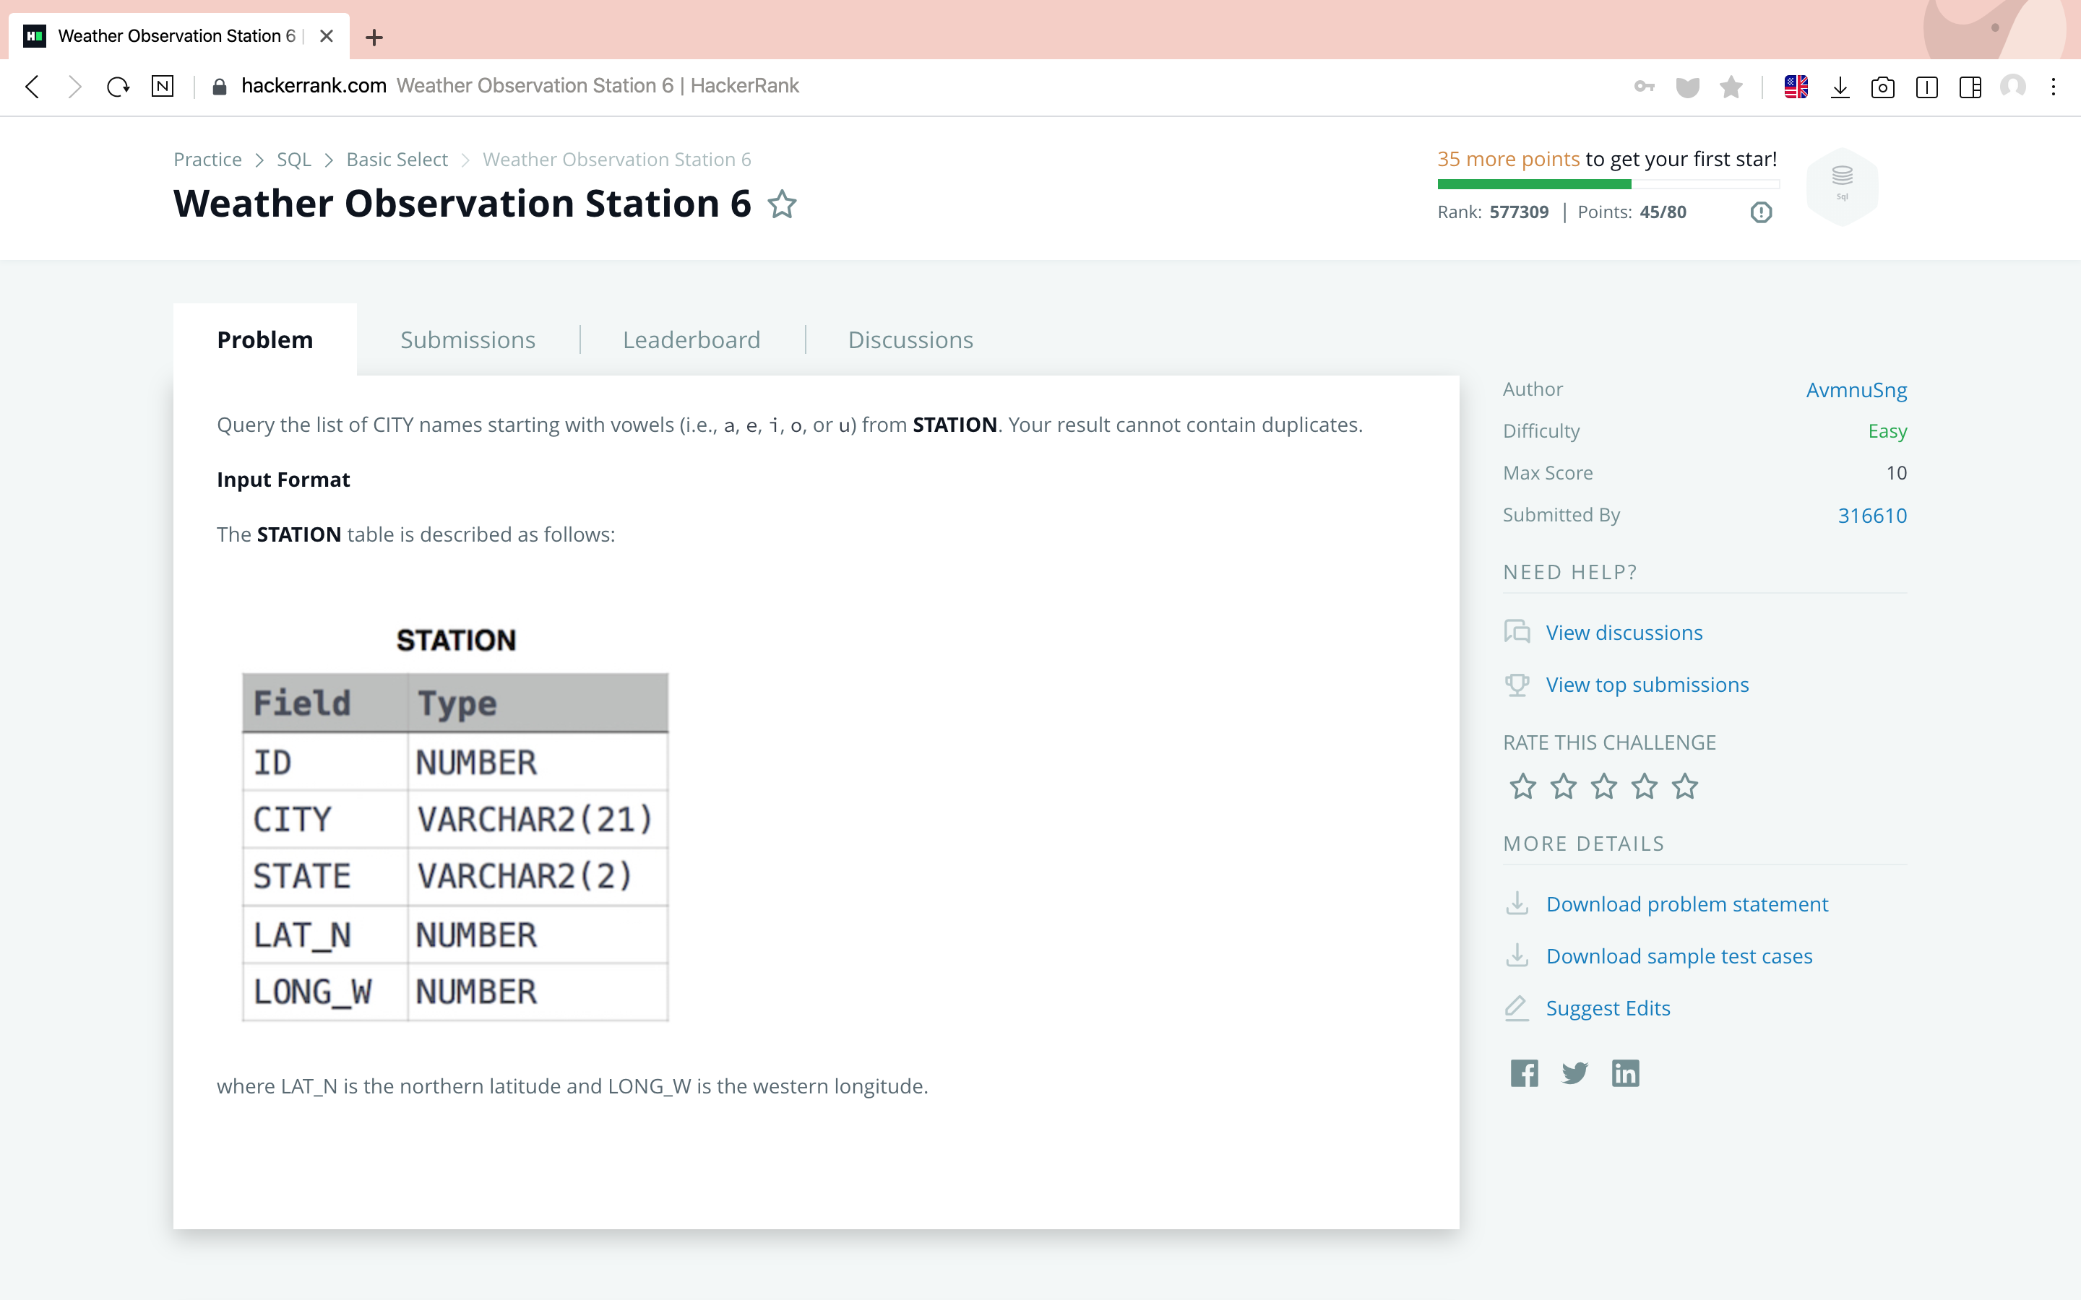The width and height of the screenshot is (2081, 1300).
Task: Click the SQL badge hexagon icon
Action: pyautogui.click(x=1842, y=185)
